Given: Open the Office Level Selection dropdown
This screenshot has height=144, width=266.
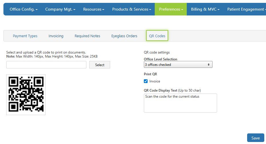Looking at the screenshot, I should click(x=178, y=65).
